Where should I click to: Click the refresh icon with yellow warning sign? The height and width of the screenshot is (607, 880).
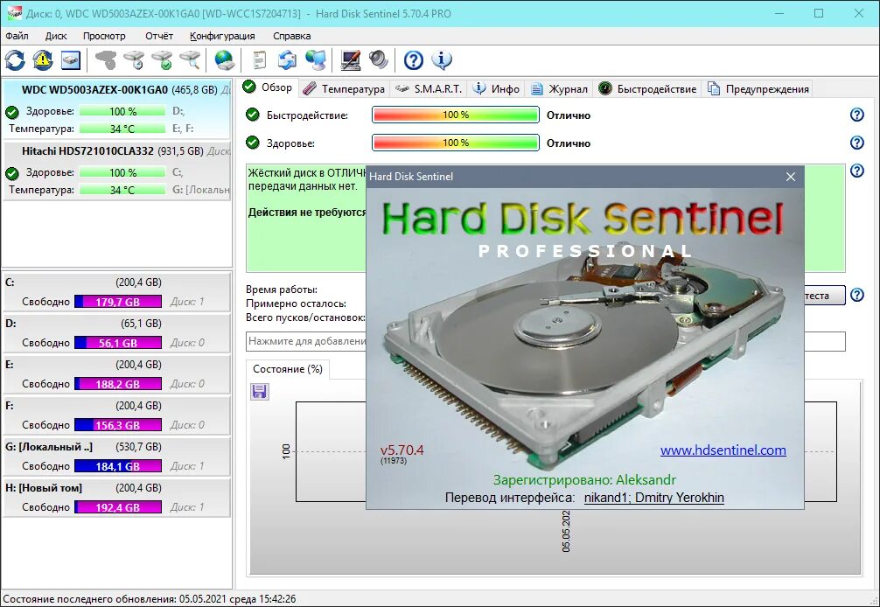[x=43, y=60]
